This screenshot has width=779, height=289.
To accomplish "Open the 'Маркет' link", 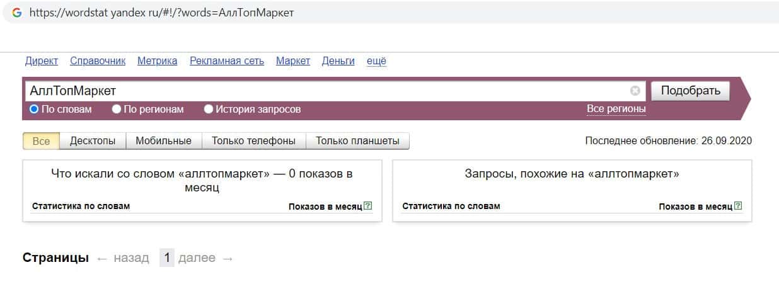I will point(293,61).
